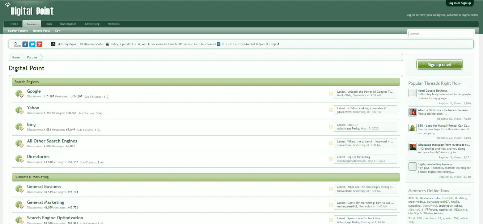The height and width of the screenshot is (224, 483).
Task: Open the Advertising navigation tab
Action: [92, 24]
